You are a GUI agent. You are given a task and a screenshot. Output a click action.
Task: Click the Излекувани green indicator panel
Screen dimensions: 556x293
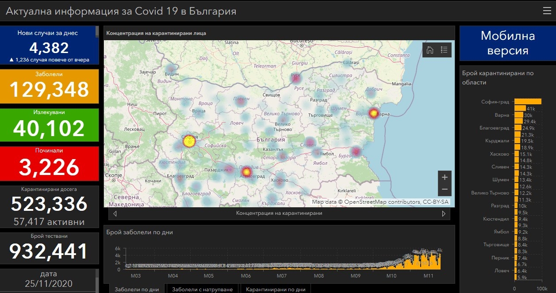click(x=49, y=124)
